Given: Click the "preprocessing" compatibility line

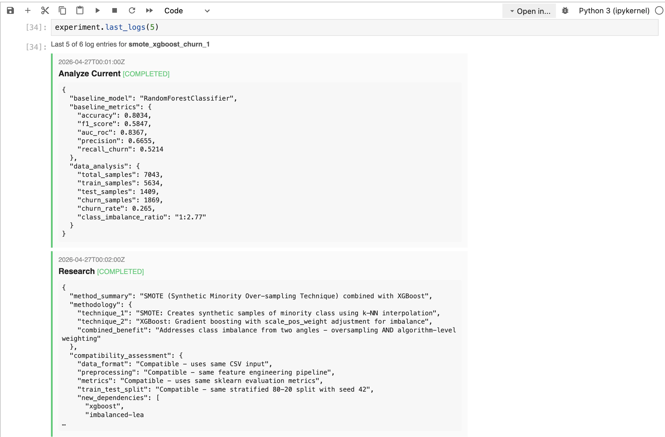Looking at the screenshot, I should click(206, 373).
